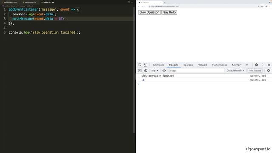Open a new browser tab
Image resolution: width=272 pixels, height=153 pixels.
pyautogui.click(x=165, y=3)
